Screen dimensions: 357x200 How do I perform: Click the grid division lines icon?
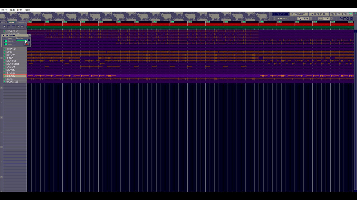321,19
